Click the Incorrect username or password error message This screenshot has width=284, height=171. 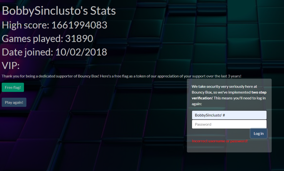220,141
